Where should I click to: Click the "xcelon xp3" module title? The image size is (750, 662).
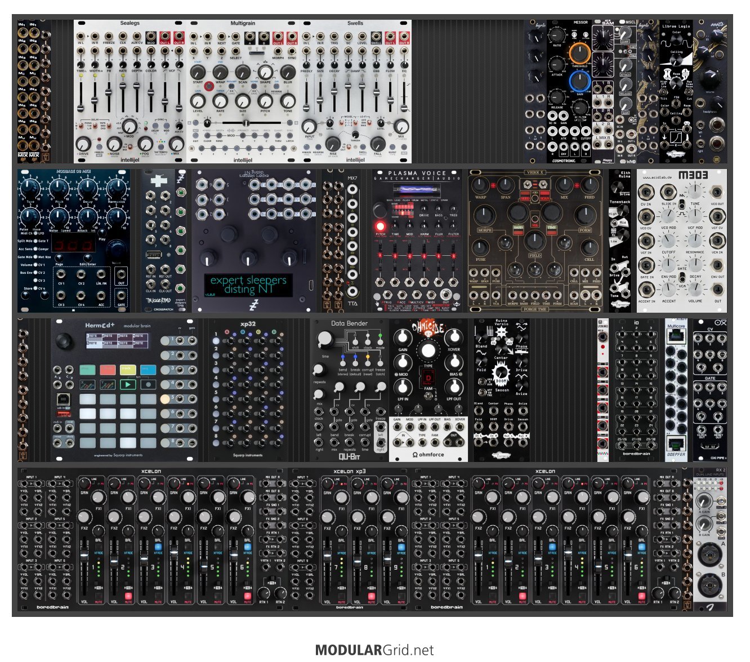[349, 472]
